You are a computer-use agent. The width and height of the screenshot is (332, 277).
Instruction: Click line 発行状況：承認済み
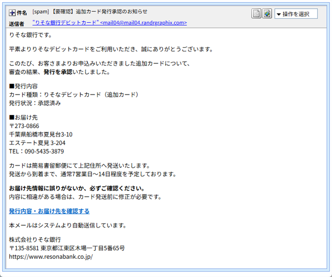pyautogui.click(x=35, y=103)
